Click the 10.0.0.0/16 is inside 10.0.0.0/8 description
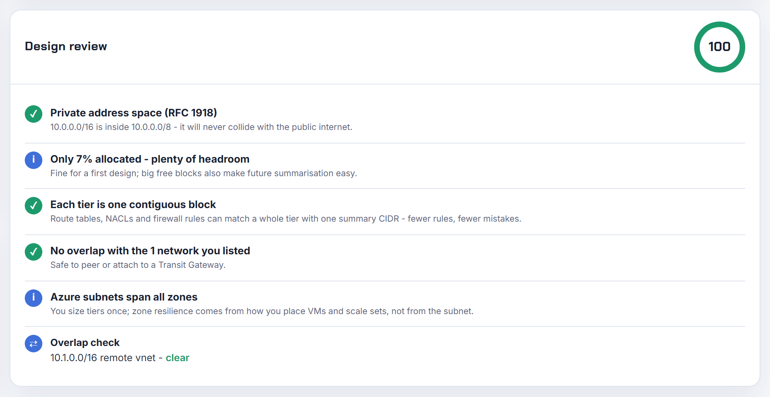 point(201,127)
